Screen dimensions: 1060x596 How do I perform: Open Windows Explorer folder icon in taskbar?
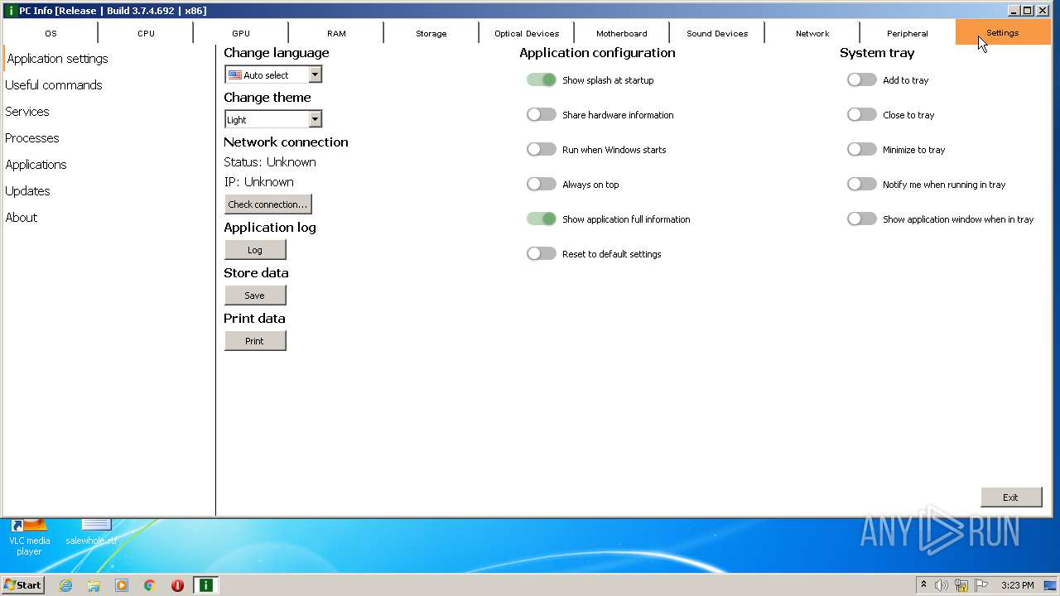[x=94, y=585]
